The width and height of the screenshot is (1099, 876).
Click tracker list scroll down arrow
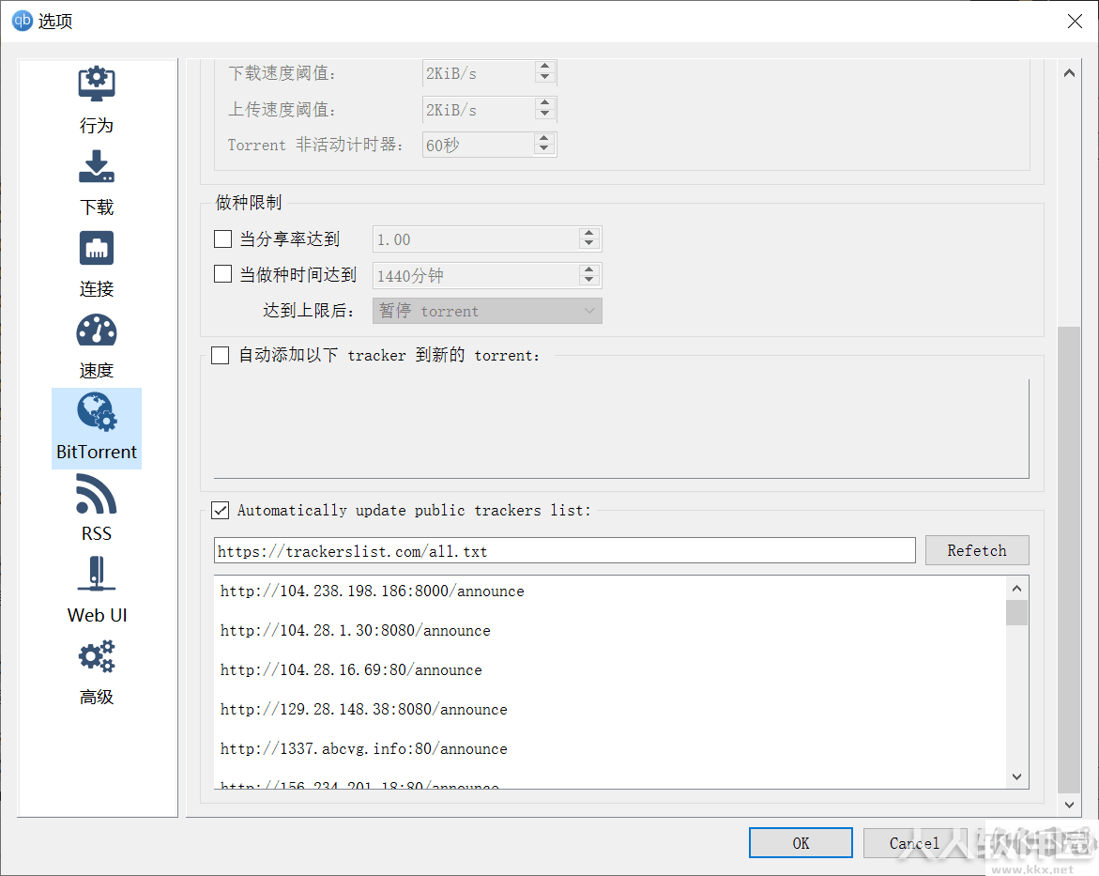[1017, 776]
